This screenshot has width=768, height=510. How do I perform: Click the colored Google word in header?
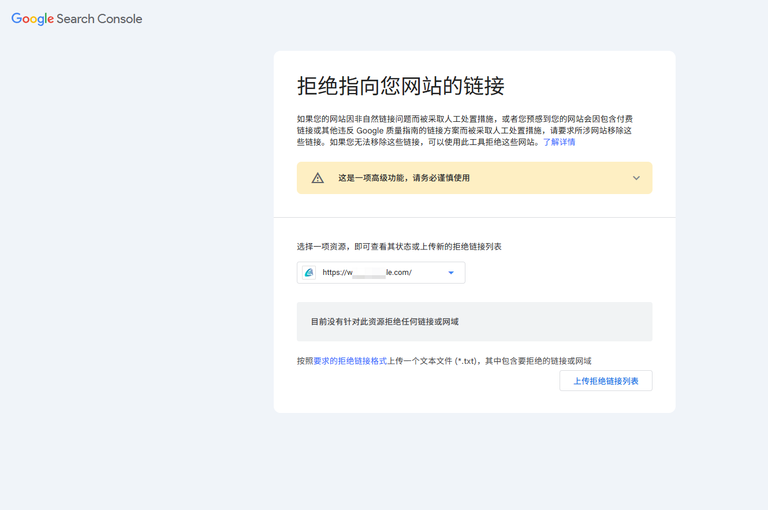[32, 18]
